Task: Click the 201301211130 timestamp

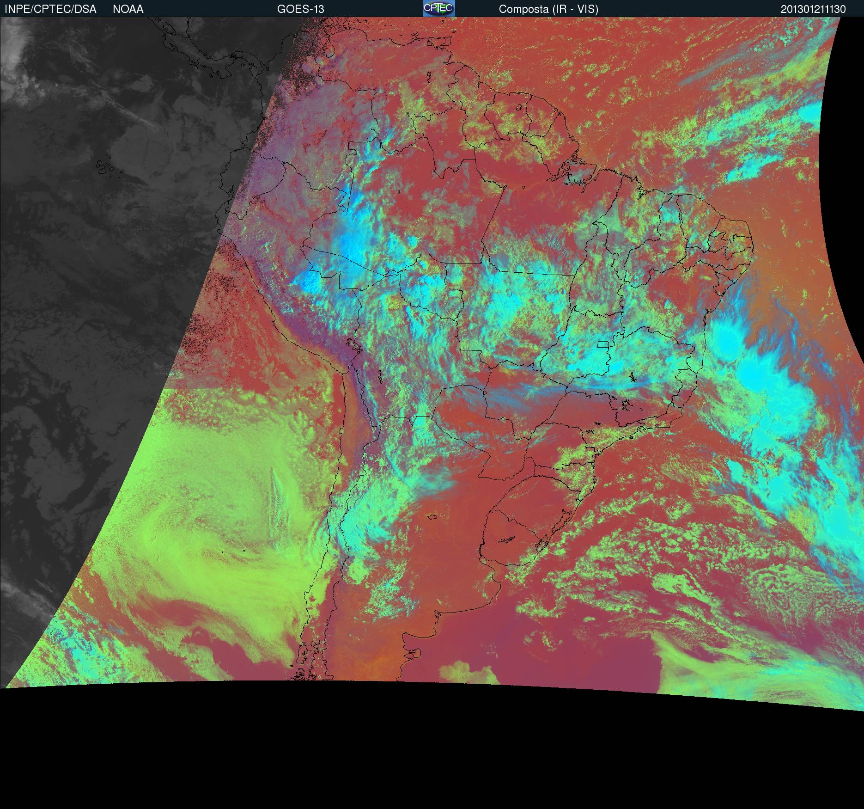Action: [813, 9]
